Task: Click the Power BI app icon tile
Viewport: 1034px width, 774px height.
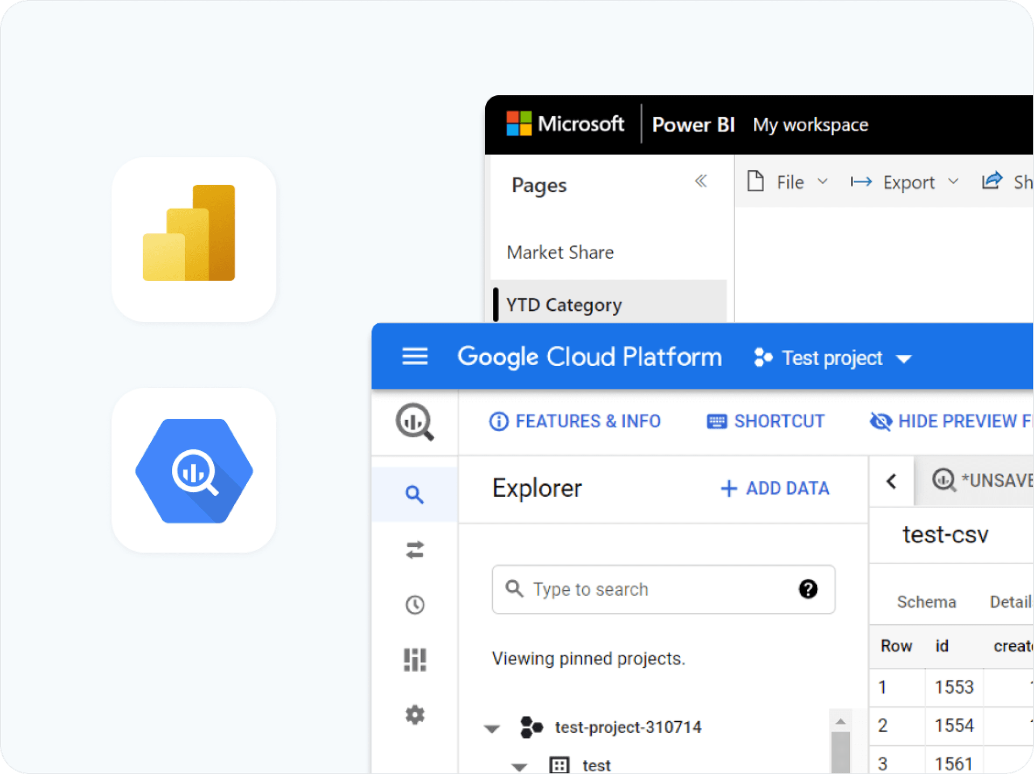Action: (x=194, y=240)
